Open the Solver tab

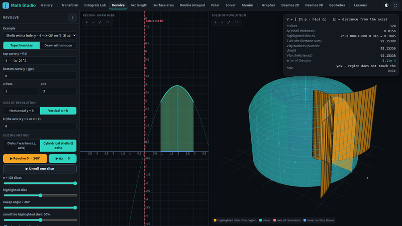coord(231,5)
